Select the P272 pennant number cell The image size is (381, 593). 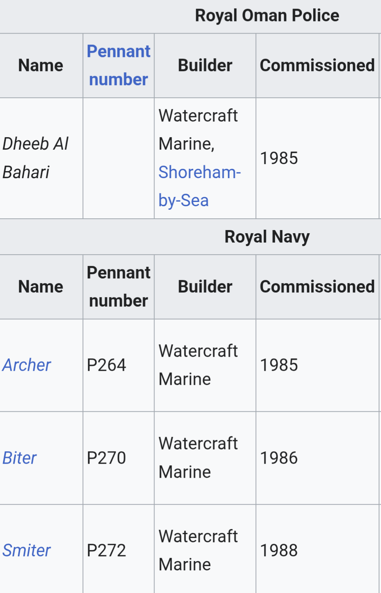(x=106, y=550)
